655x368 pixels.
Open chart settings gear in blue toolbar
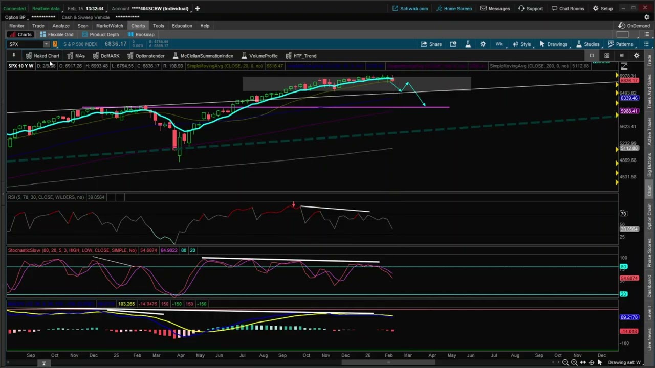[x=483, y=44]
